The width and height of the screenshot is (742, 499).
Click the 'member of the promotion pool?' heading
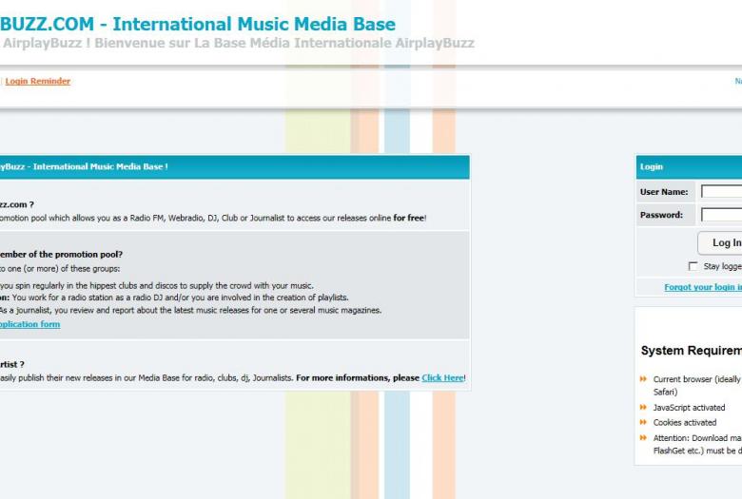click(x=61, y=255)
